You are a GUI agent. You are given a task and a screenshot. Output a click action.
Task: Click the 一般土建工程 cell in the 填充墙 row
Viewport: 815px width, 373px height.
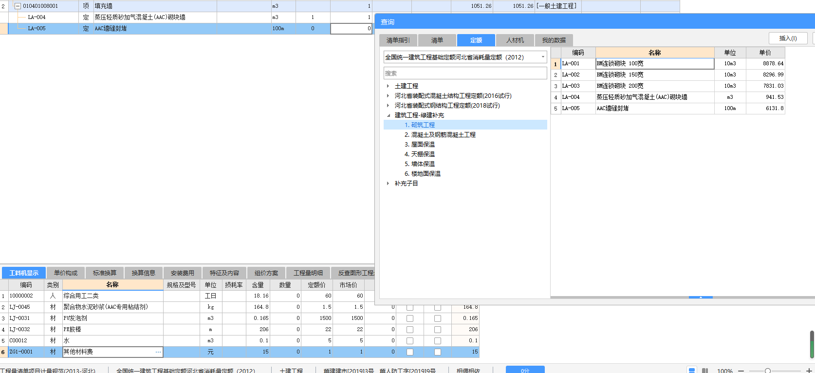(x=557, y=6)
